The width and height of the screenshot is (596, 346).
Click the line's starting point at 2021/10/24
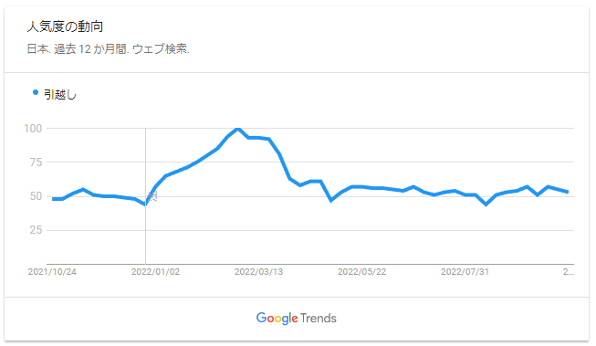pyautogui.click(x=53, y=199)
